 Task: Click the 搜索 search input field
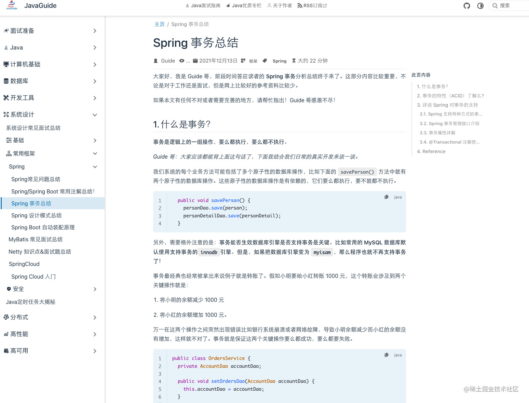pyautogui.click(x=509, y=6)
